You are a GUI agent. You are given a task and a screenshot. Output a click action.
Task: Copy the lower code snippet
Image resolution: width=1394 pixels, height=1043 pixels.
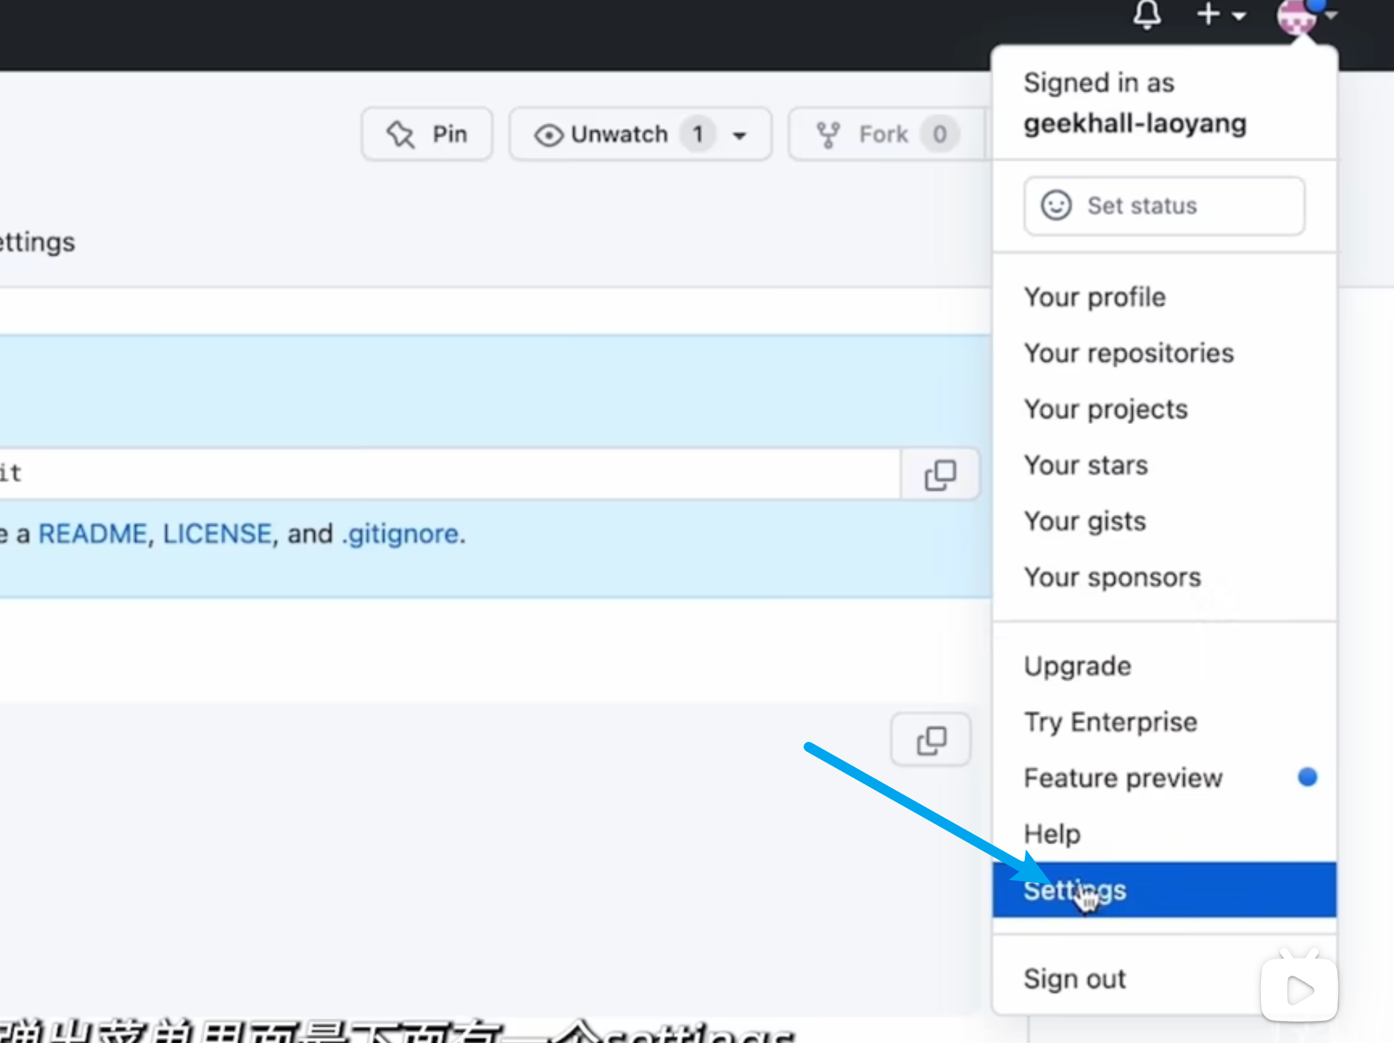pyautogui.click(x=931, y=740)
